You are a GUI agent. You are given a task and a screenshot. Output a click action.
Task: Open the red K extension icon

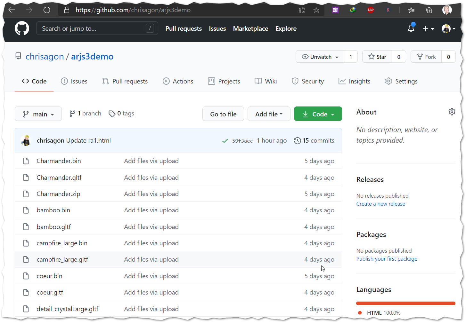(x=388, y=10)
